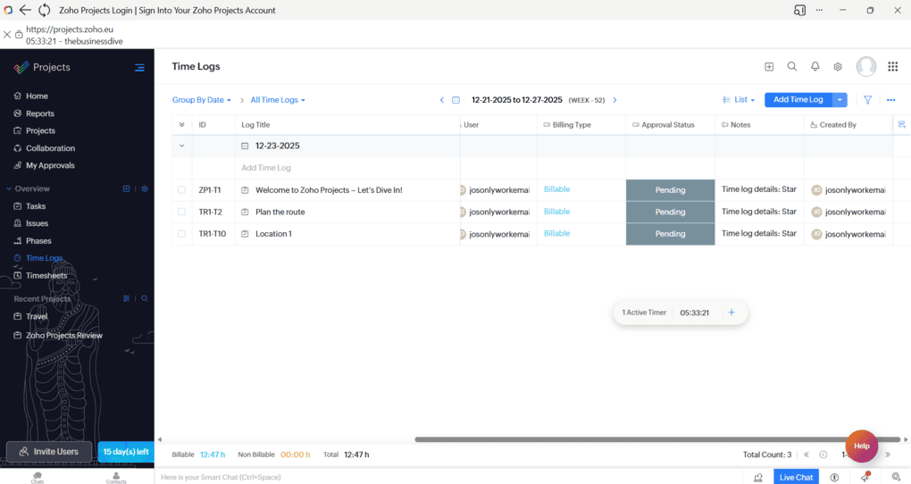This screenshot has height=484, width=911.
Task: Click the Pending status in the TR1-T10 row
Action: pos(670,234)
